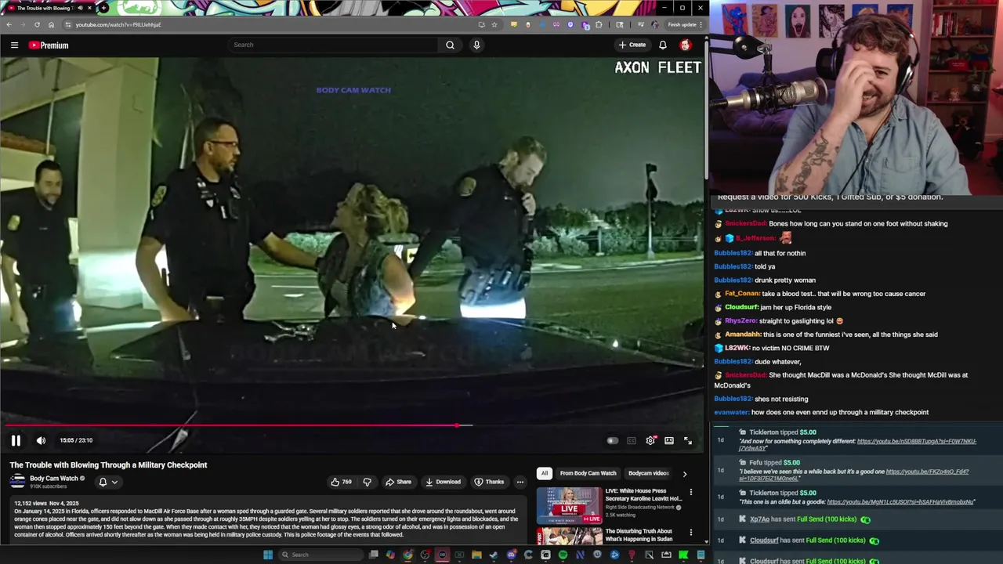Open the Windows Start button
This screenshot has height=564, width=1003.
click(x=268, y=555)
